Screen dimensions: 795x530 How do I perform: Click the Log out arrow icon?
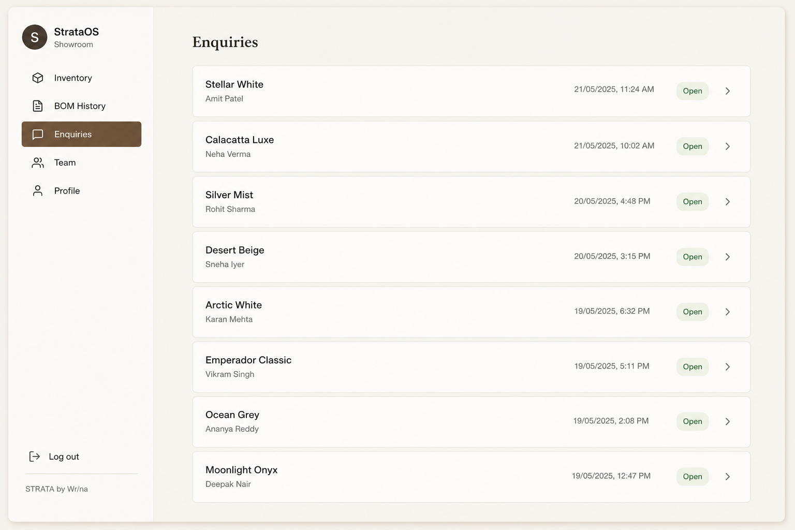tap(35, 457)
